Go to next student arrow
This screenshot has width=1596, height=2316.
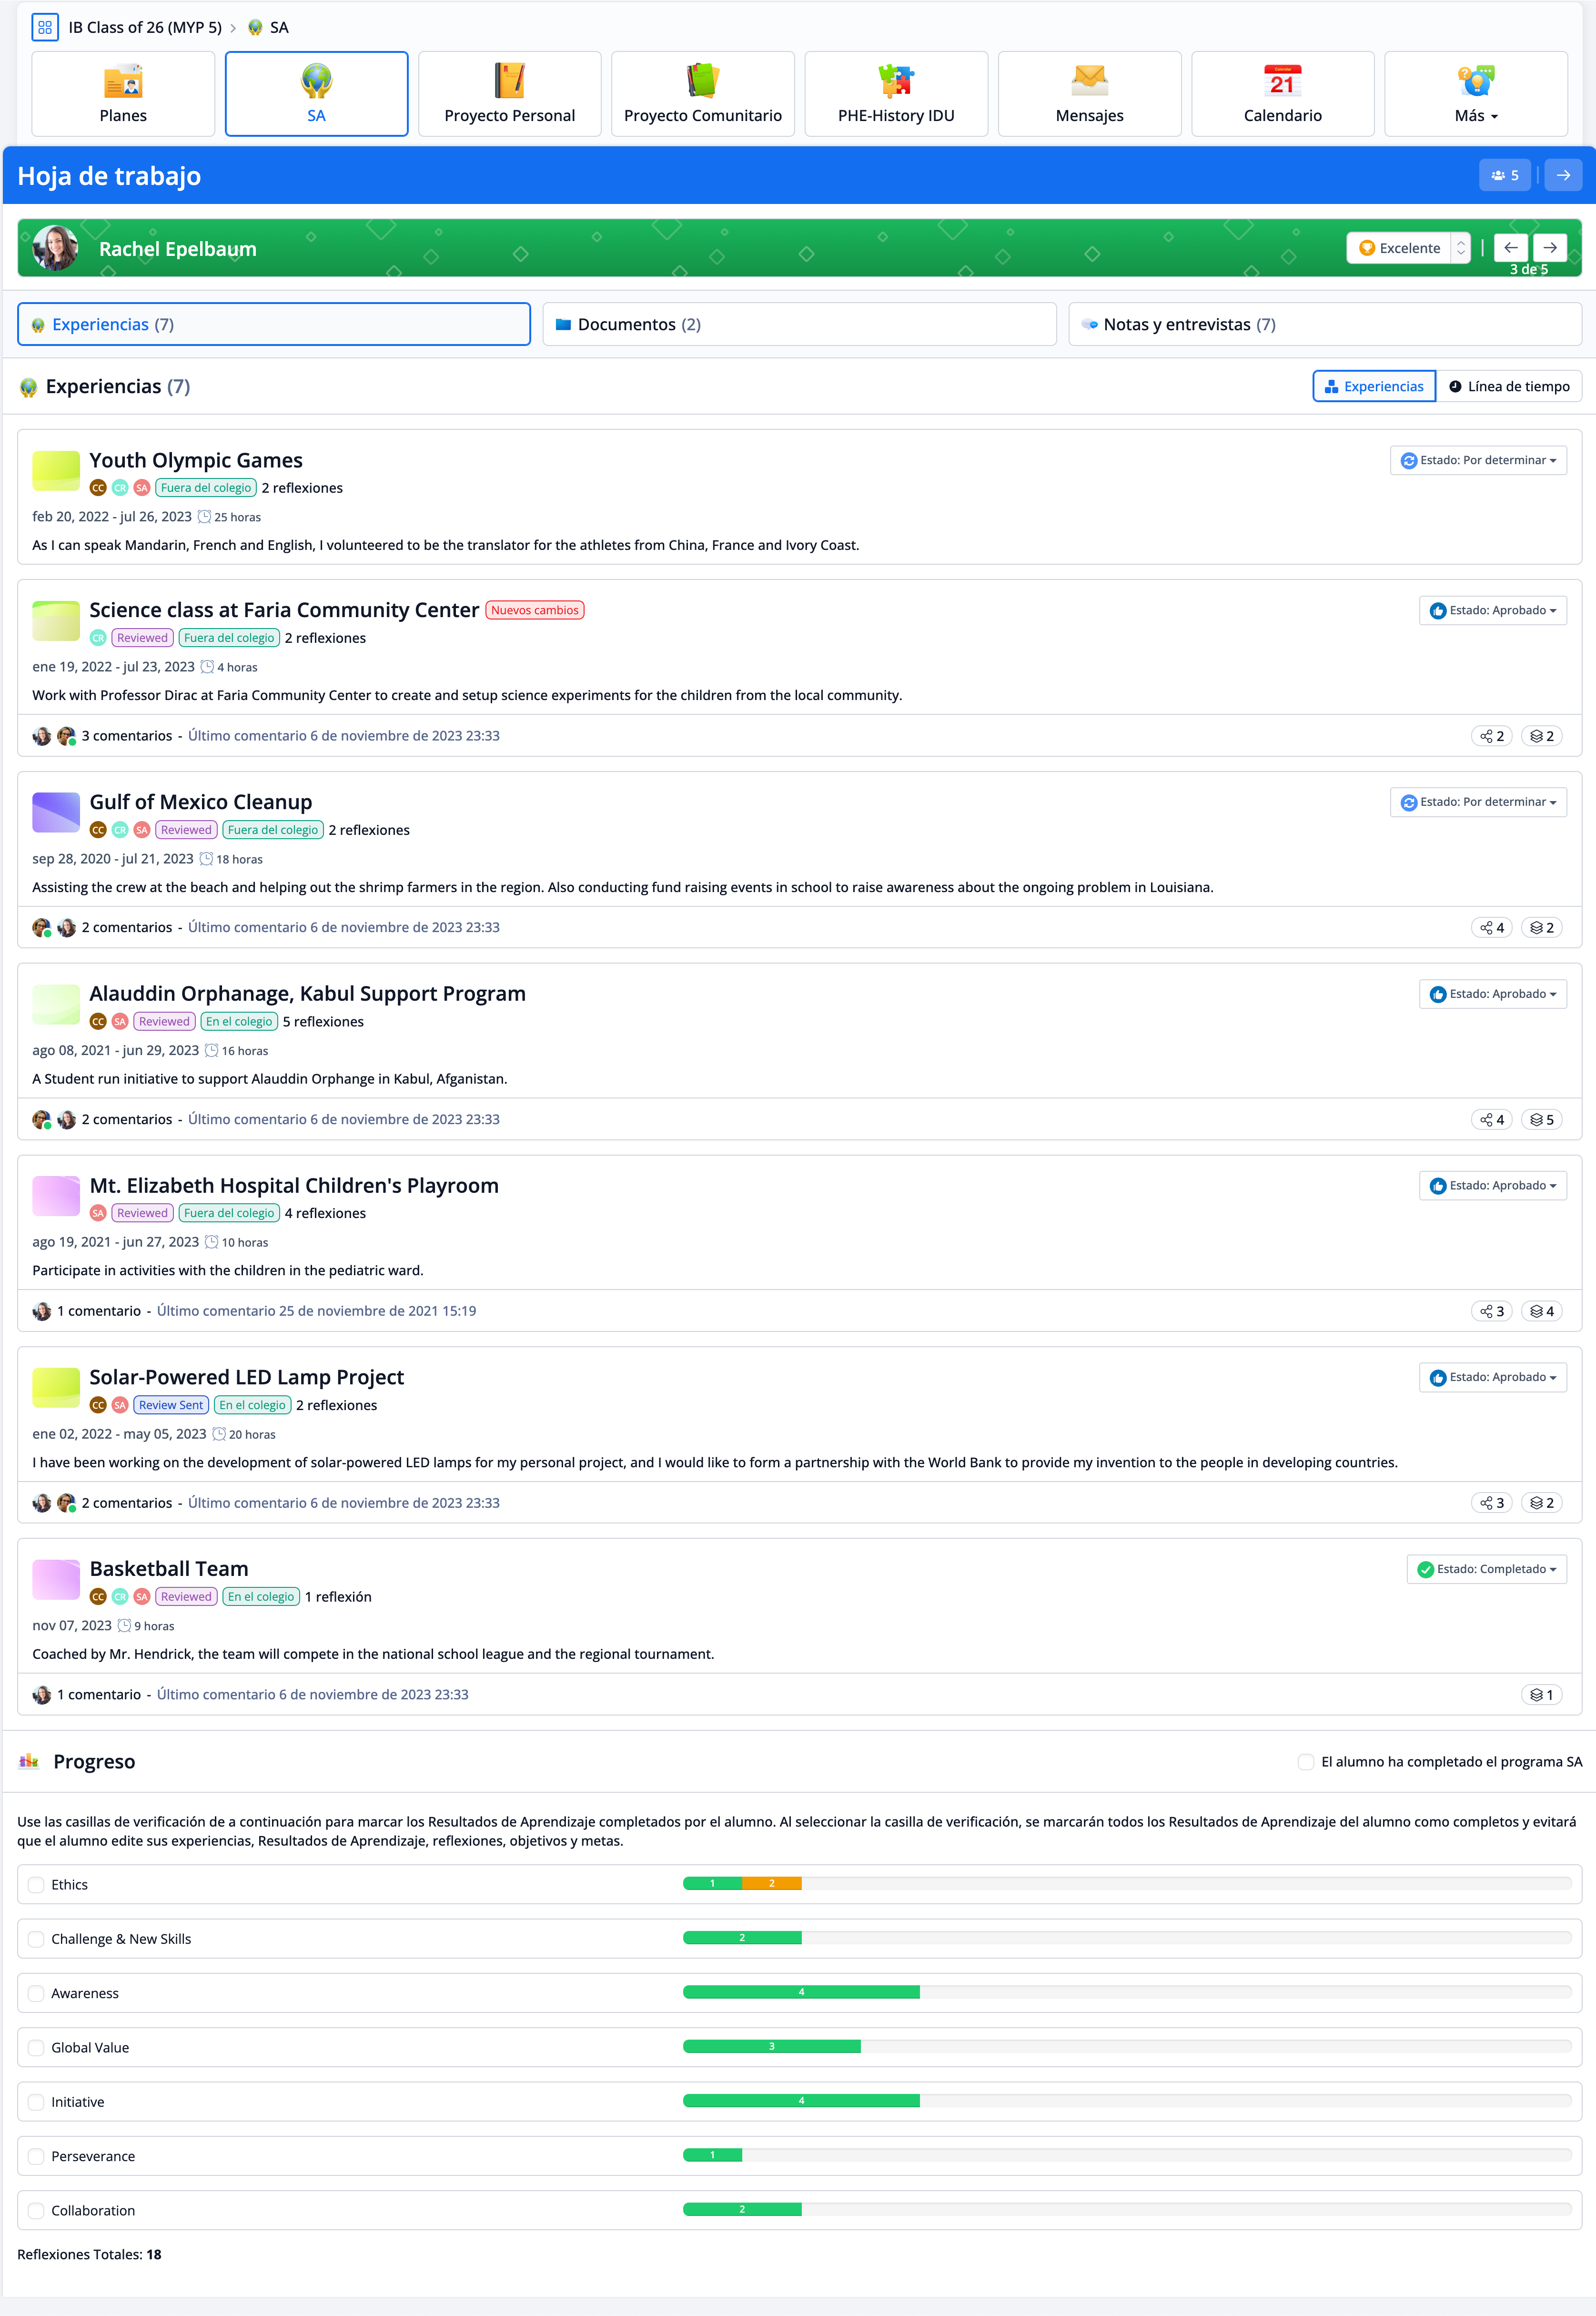pyautogui.click(x=1549, y=248)
